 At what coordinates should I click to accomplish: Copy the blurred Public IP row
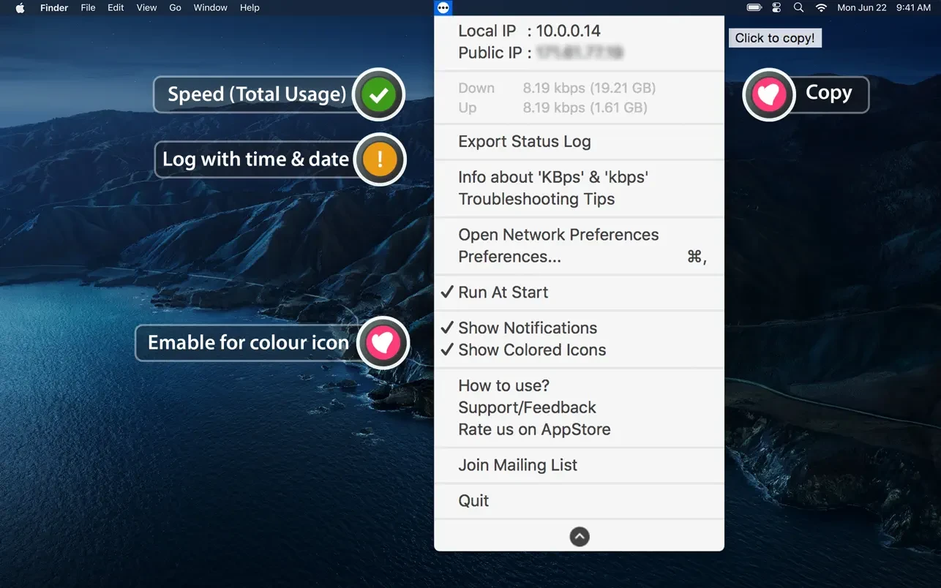pos(579,53)
